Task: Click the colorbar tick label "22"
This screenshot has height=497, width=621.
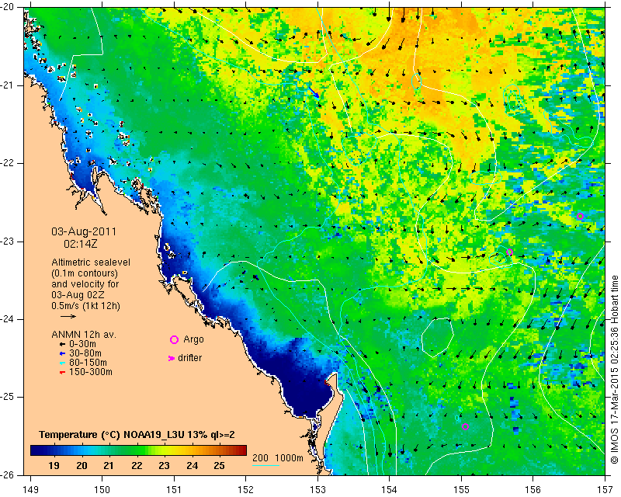Action: [x=137, y=466]
